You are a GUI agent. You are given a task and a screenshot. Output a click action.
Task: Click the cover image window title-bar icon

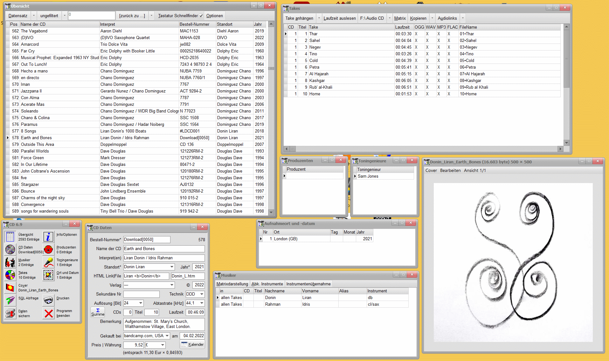(427, 162)
